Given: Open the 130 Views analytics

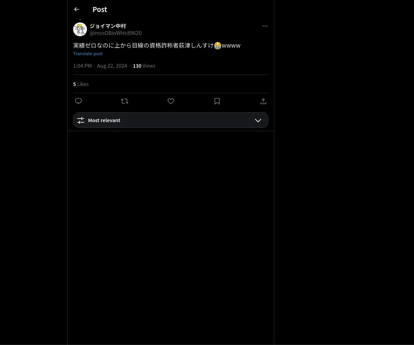Looking at the screenshot, I should (144, 66).
